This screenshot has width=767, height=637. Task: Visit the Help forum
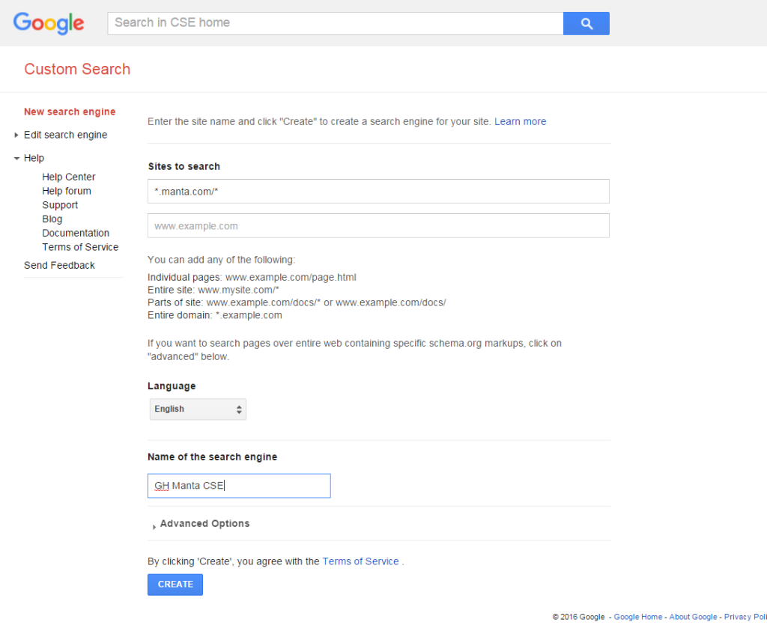[x=67, y=191]
